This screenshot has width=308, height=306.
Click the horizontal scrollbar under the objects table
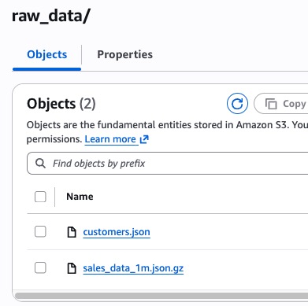click(x=161, y=296)
